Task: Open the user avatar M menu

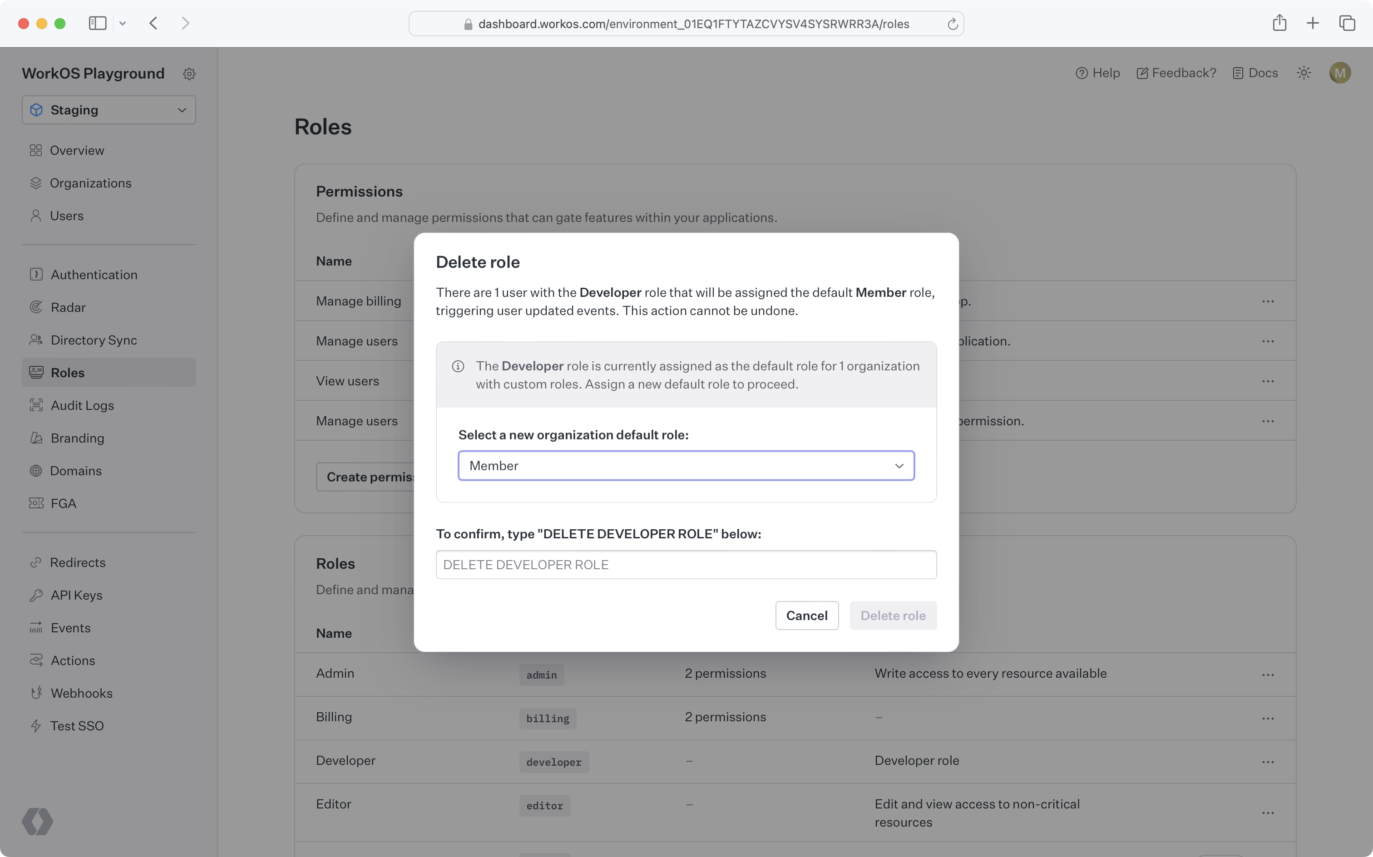Action: point(1340,73)
